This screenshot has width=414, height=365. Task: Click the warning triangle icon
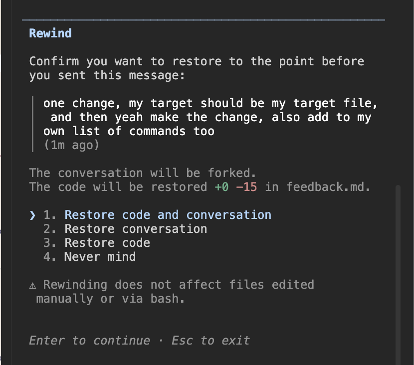tap(33, 284)
